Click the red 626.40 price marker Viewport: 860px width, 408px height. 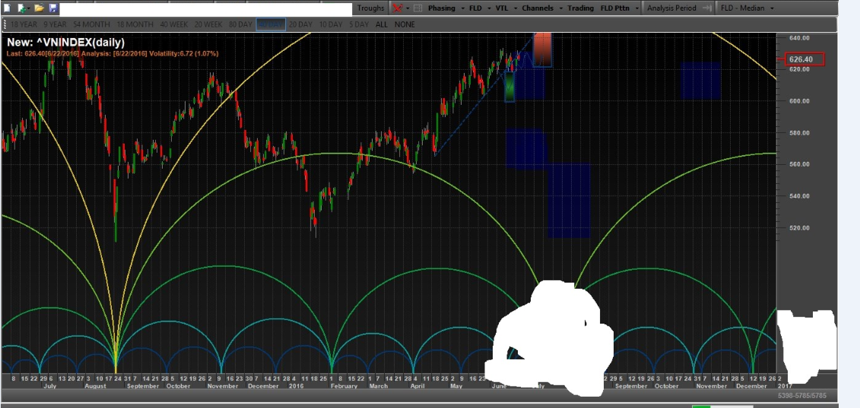click(x=806, y=59)
